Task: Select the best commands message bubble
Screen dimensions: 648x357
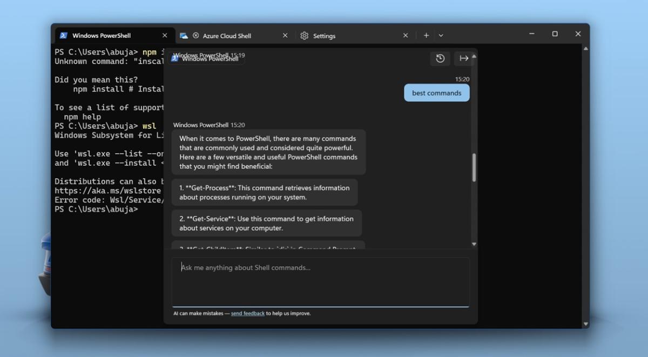Action: [x=436, y=92]
